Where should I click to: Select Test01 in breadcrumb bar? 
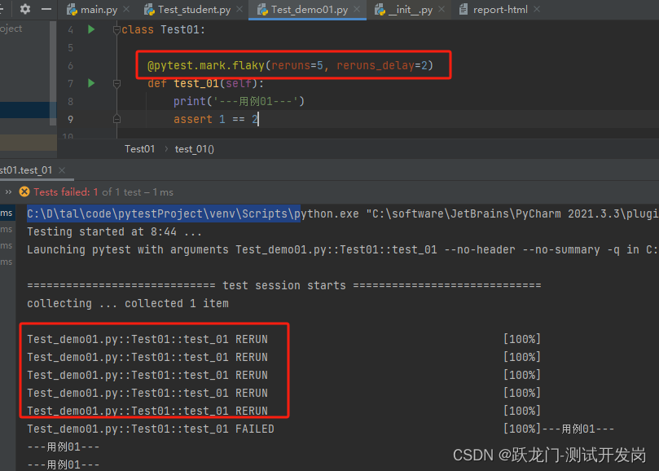click(139, 149)
